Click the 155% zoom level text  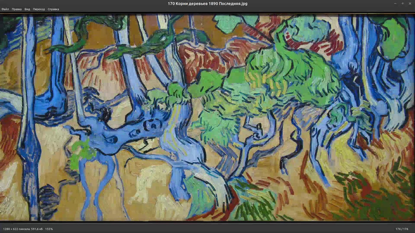(49, 229)
